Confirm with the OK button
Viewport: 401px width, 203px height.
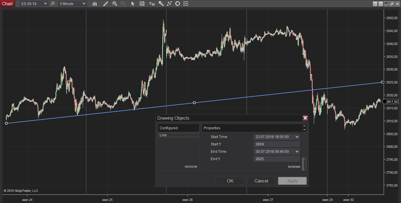(230, 181)
